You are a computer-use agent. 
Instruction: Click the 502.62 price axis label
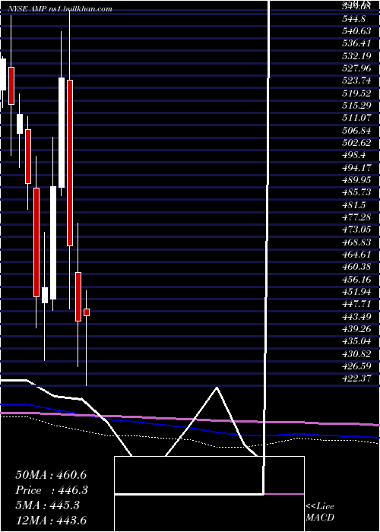click(x=356, y=143)
